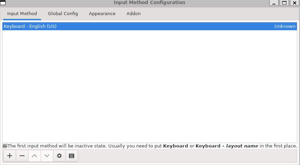Screen dimensions: 300x165
Task: Click the Unknown language label
Action: tap(285, 26)
